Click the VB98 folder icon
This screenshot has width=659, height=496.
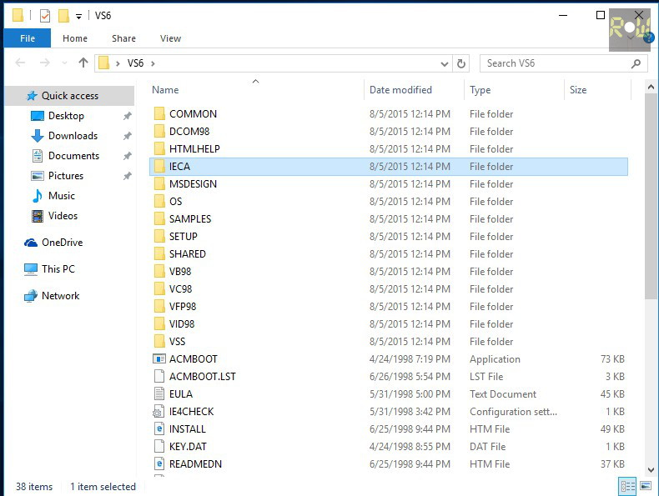[x=159, y=271]
